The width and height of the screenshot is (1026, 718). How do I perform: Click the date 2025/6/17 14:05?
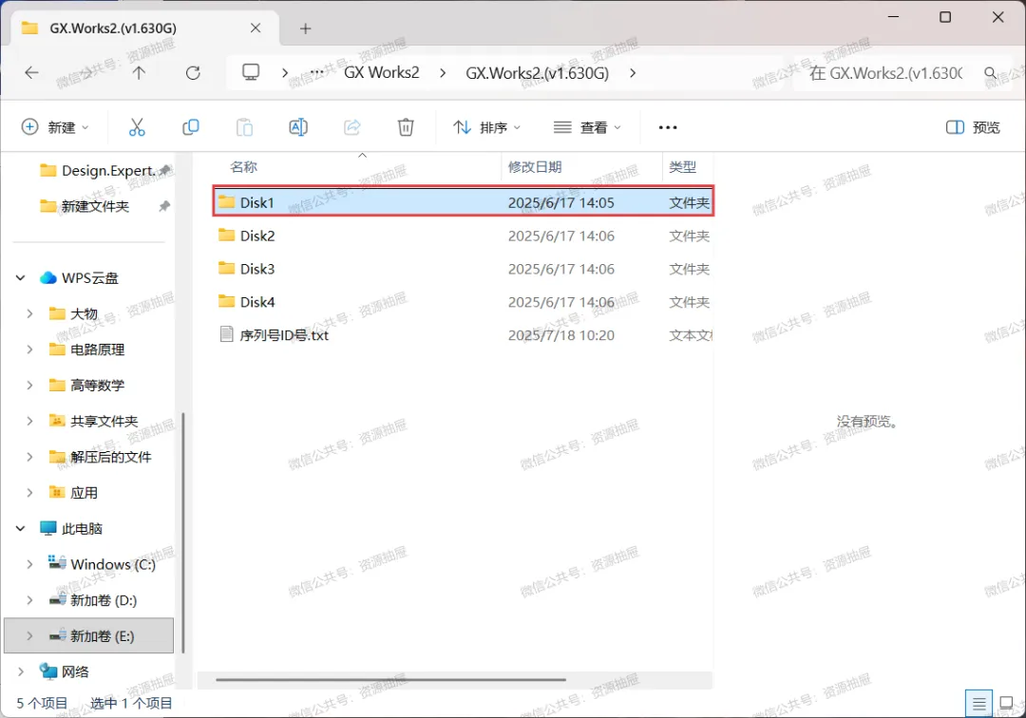pyautogui.click(x=560, y=202)
